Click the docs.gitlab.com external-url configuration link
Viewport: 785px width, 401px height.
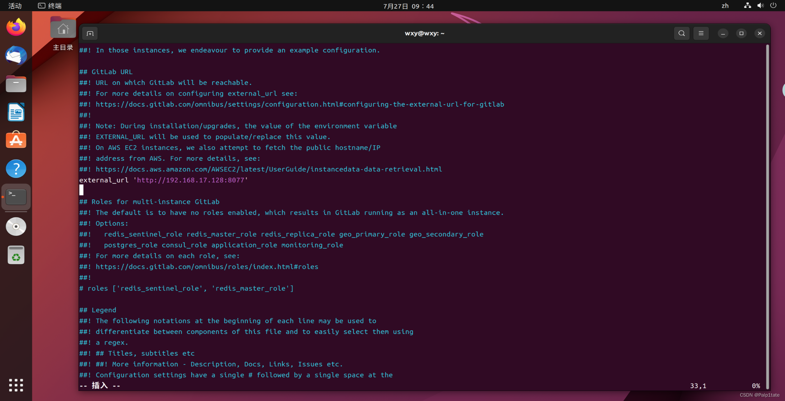click(x=300, y=104)
